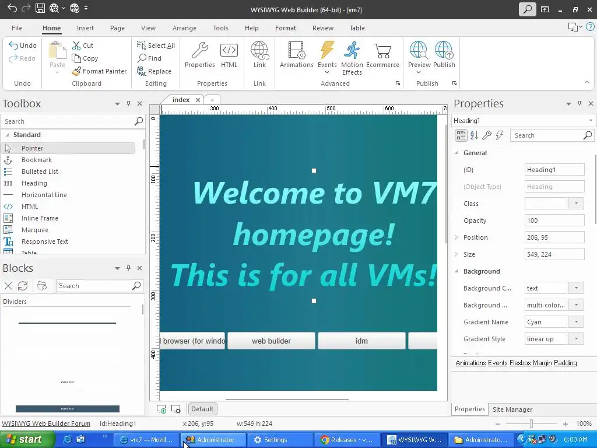Screen dimensions: 597x448
Task: Select the Marquee item in Toolbox
Action: tap(35, 230)
